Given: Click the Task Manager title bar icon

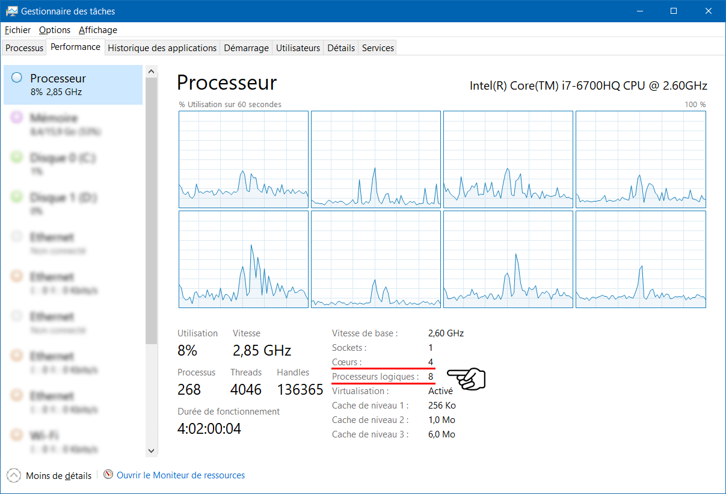Looking at the screenshot, I should point(11,11).
